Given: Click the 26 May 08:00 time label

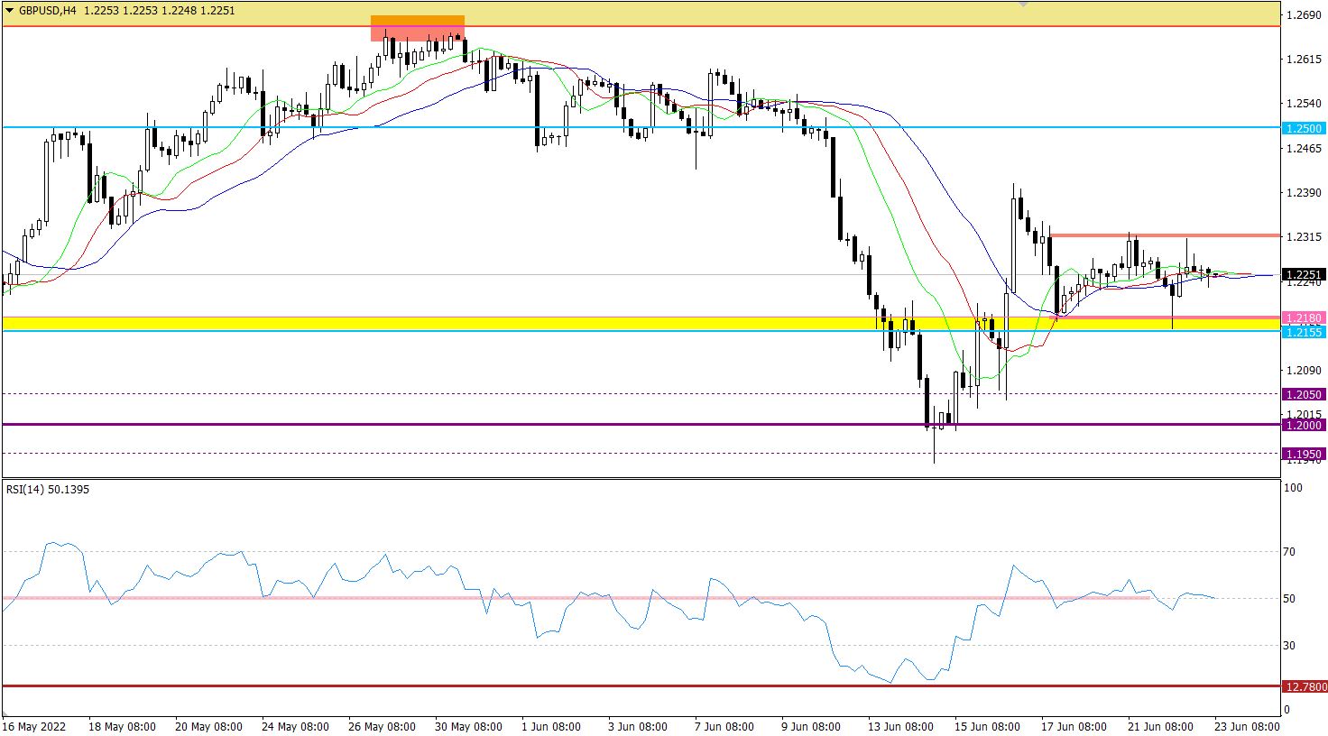Looking at the screenshot, I should click(x=382, y=726).
